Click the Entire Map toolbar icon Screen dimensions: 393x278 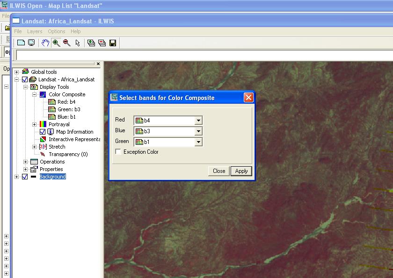[x=21, y=43]
